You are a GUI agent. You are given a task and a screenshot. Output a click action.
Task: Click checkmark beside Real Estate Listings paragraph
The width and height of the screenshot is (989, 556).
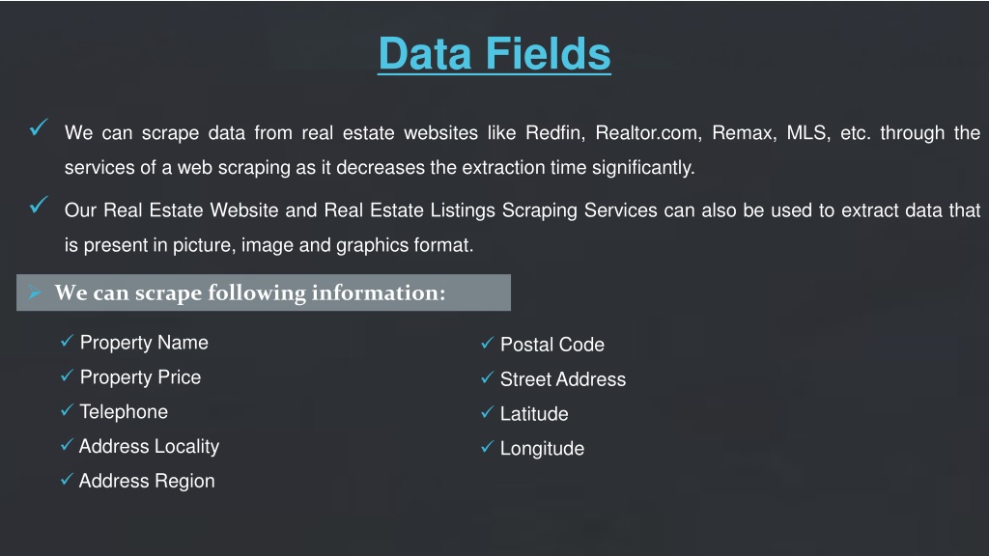tap(39, 205)
